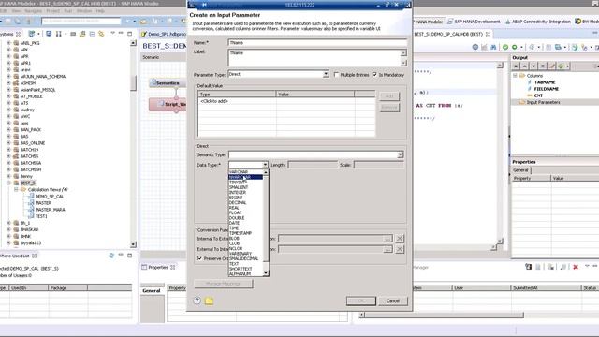Click the green add icon in Output toolbar

tap(562, 66)
